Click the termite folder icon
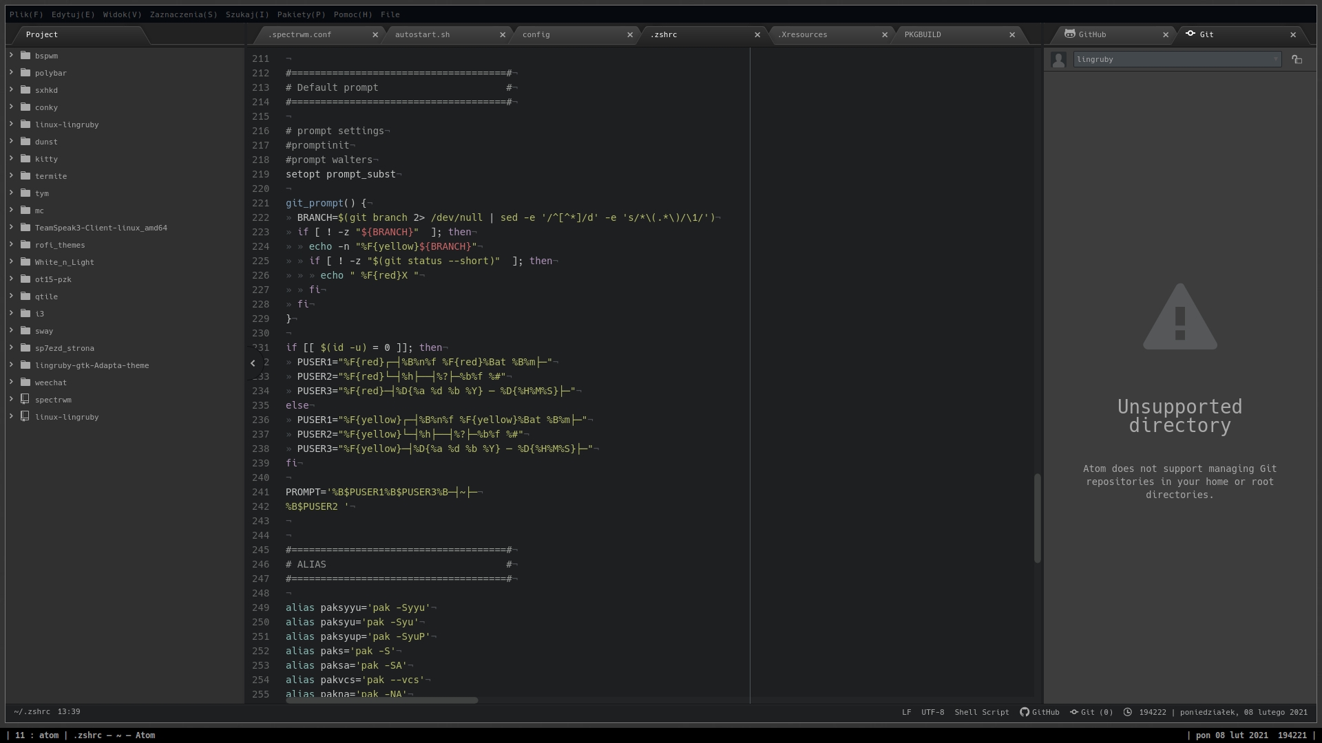The width and height of the screenshot is (1322, 743). (x=25, y=176)
